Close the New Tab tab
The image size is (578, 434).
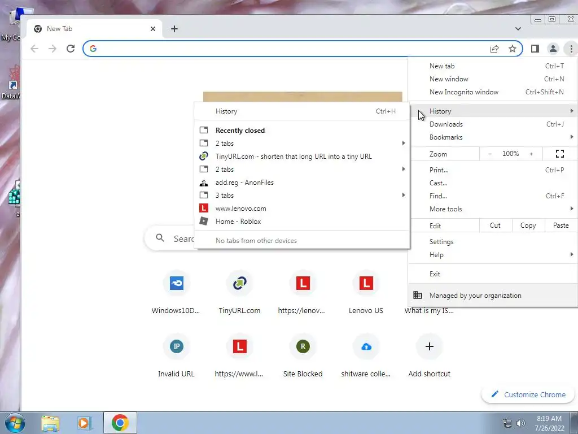[x=153, y=29]
